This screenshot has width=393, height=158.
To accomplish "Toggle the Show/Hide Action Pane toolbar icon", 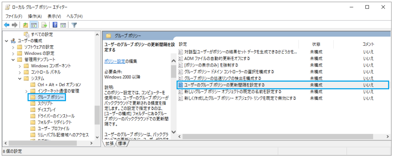I will 63,25.
